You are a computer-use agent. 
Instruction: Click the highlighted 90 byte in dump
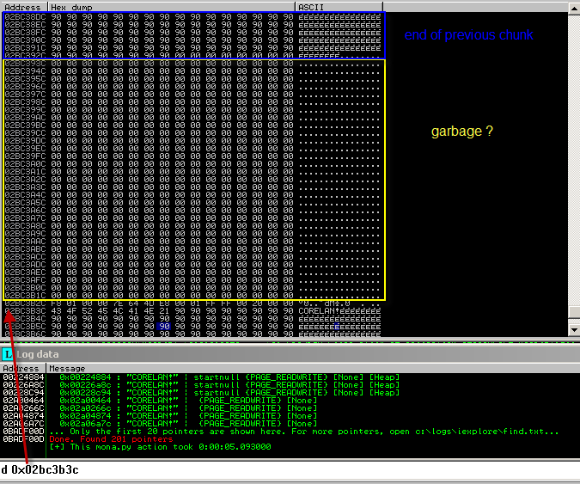click(x=164, y=327)
